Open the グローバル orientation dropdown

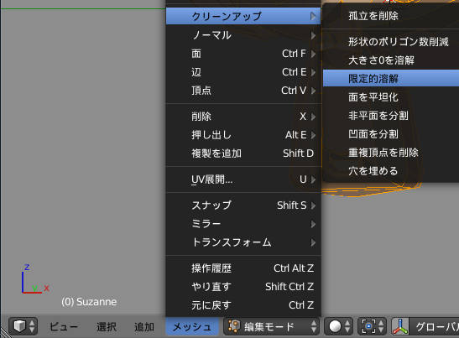(434, 326)
